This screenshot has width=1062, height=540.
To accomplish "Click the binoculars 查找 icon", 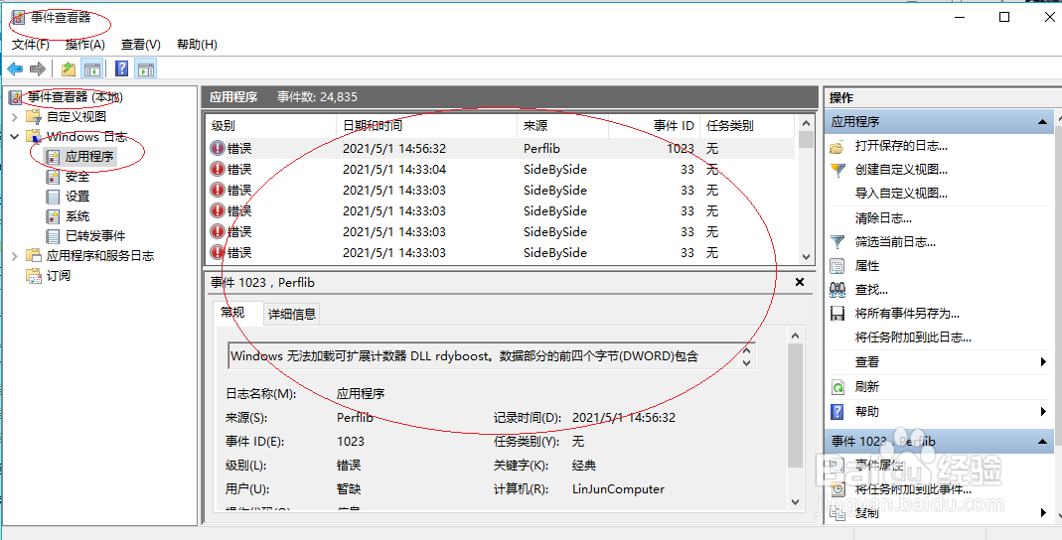I will coord(837,290).
